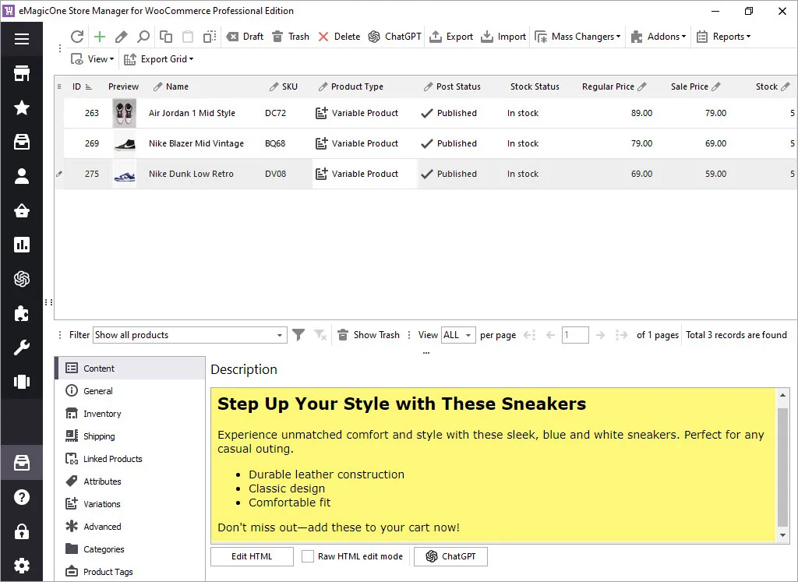Add a new product with the green plus icon
Screen dimensions: 798x582
[98, 36]
